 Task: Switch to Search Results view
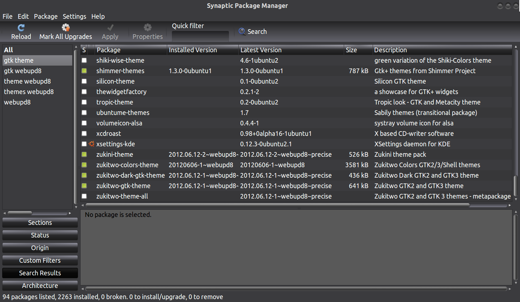40,273
